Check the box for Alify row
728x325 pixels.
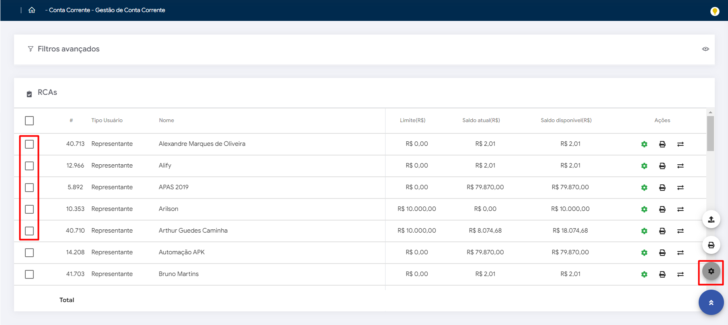click(x=29, y=166)
